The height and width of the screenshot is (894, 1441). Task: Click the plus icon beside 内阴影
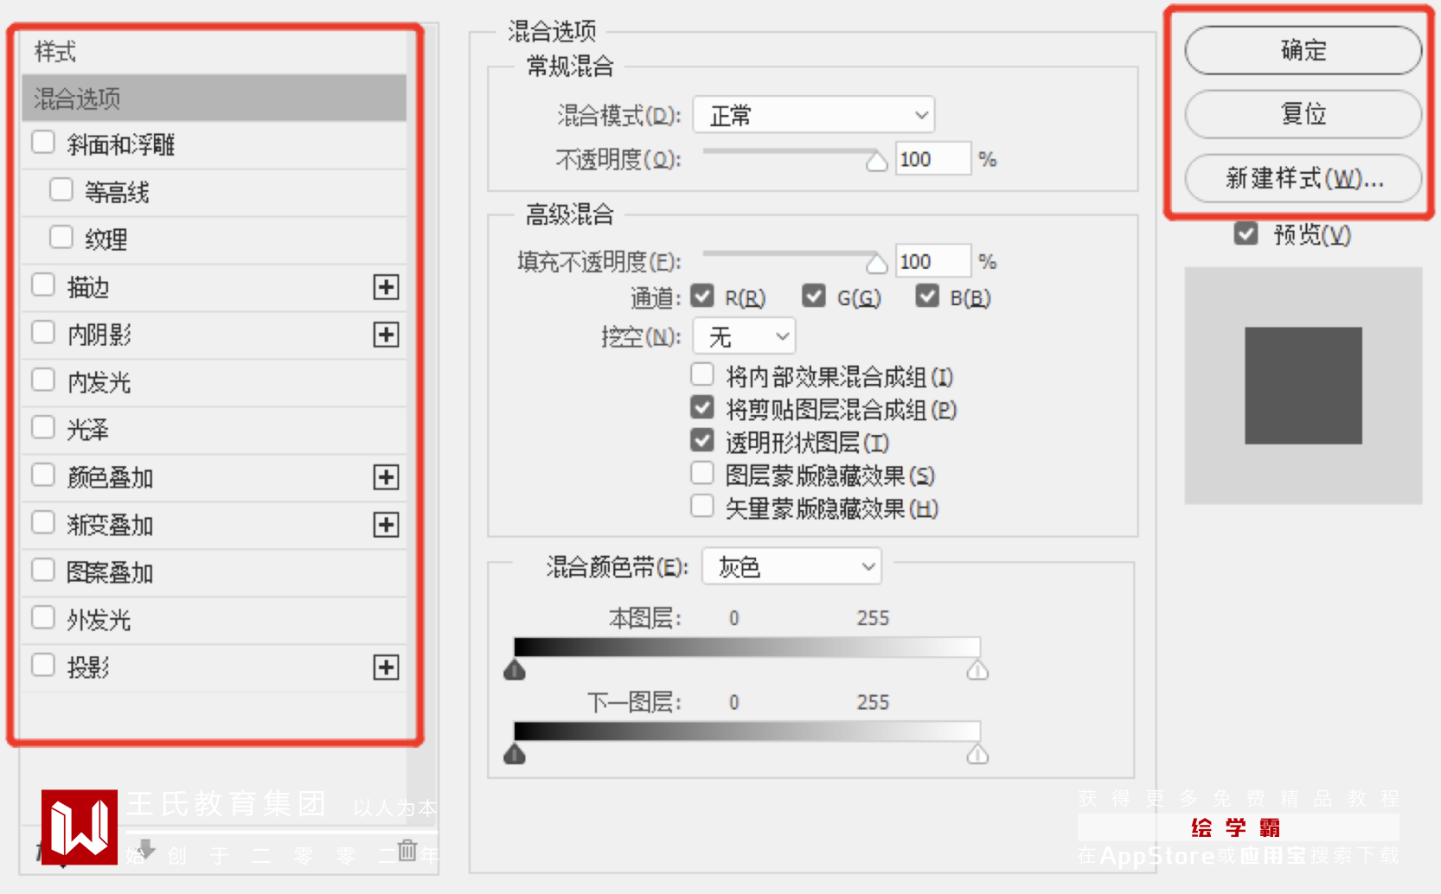pyautogui.click(x=386, y=335)
